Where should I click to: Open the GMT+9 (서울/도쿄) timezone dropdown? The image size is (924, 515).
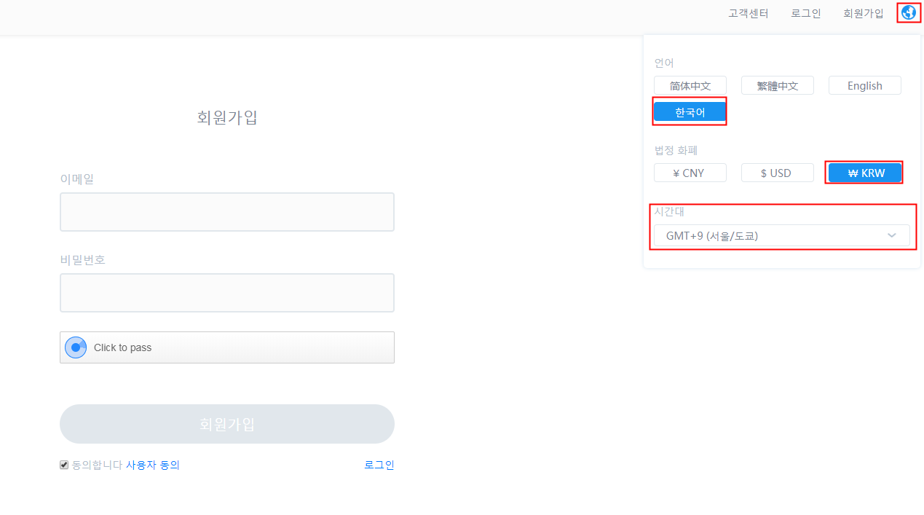click(782, 235)
